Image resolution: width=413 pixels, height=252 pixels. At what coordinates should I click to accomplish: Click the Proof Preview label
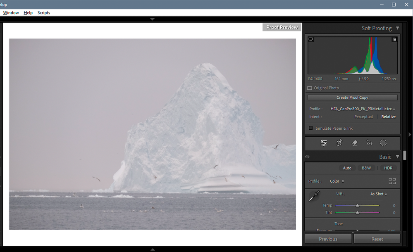click(x=282, y=27)
